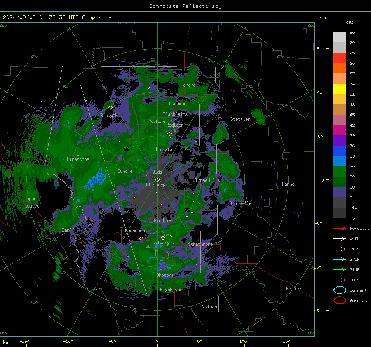Click the Banff label
371x347 pixels.
(68, 230)
